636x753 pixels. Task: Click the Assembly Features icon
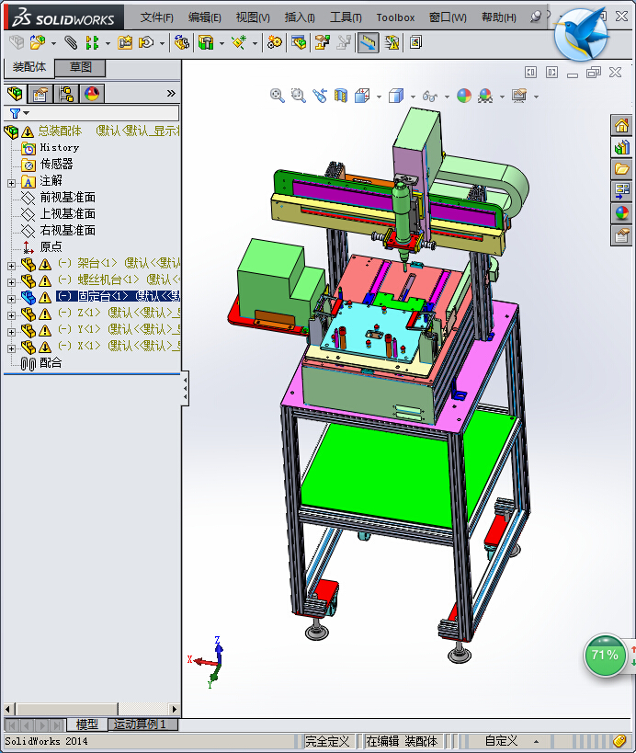click(206, 42)
